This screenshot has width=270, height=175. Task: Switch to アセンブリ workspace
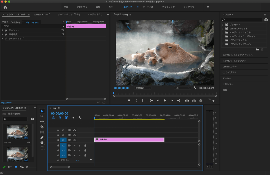click(82, 7)
